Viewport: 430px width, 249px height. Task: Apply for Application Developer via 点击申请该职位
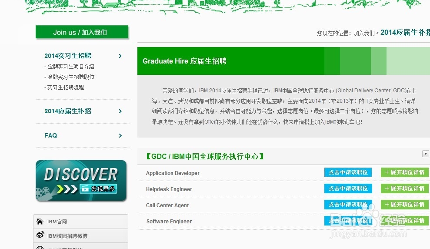pyautogui.click(x=348, y=172)
